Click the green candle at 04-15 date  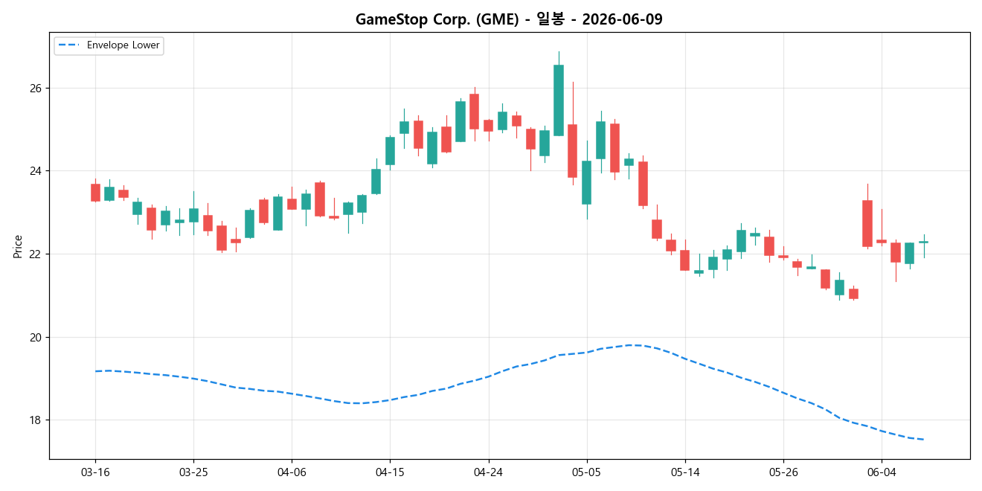tap(390, 151)
